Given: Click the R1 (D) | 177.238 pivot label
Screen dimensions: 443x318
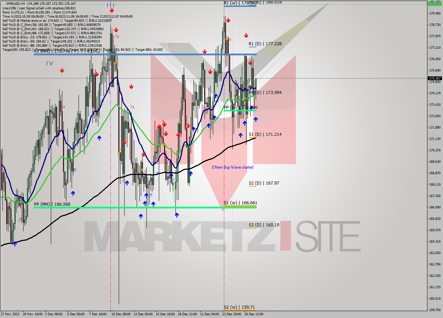Looking at the screenshot, I should [x=265, y=44].
